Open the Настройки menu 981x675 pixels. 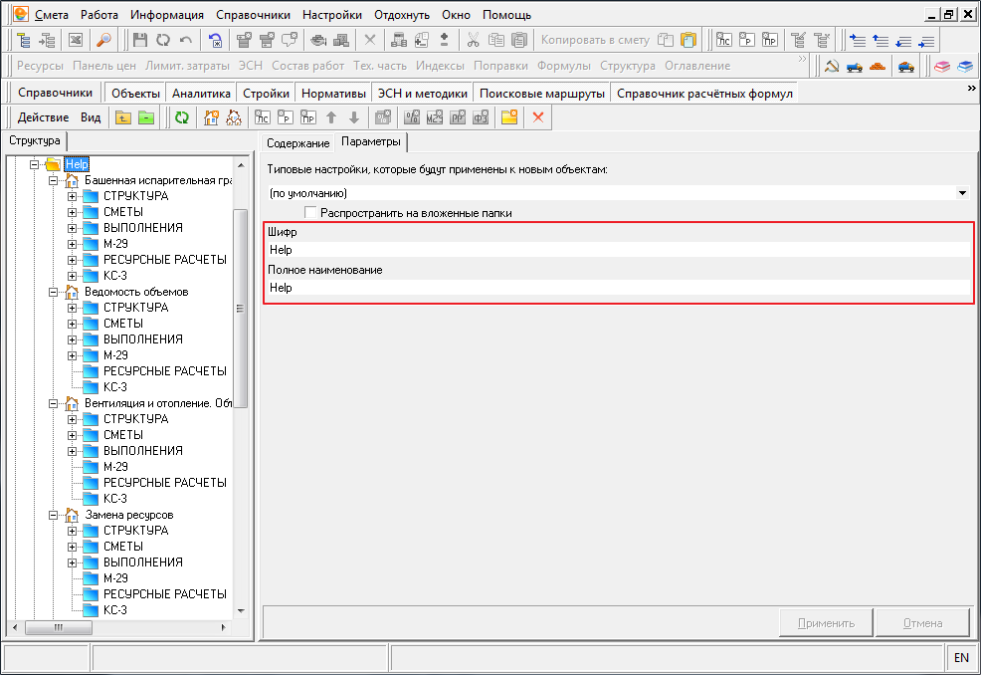pyautogui.click(x=331, y=14)
